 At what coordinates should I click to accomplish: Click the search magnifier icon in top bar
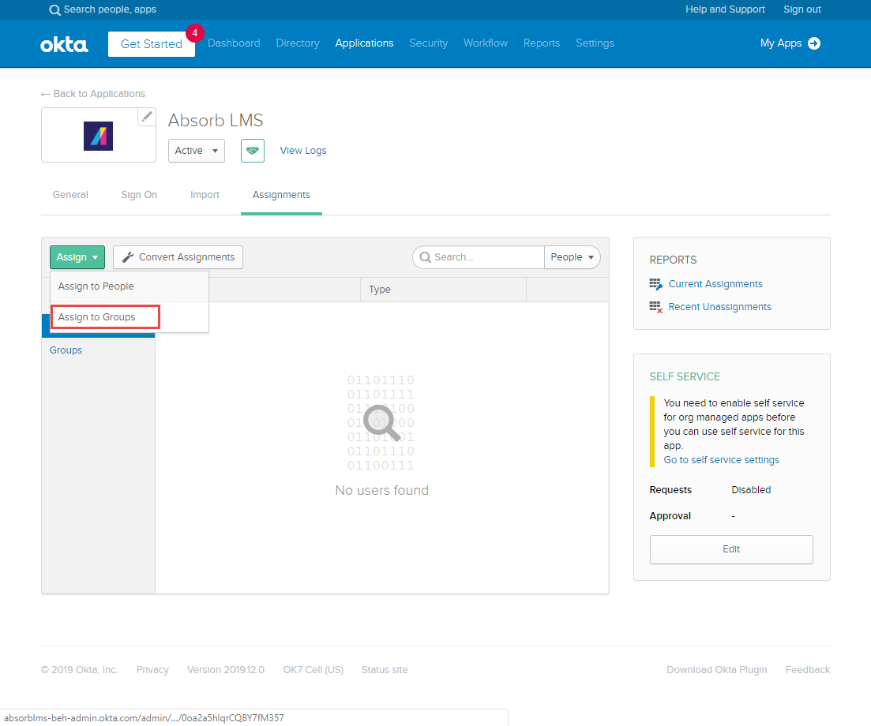54,10
